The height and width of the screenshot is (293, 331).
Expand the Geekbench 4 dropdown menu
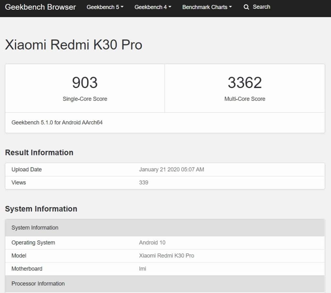coord(153,7)
